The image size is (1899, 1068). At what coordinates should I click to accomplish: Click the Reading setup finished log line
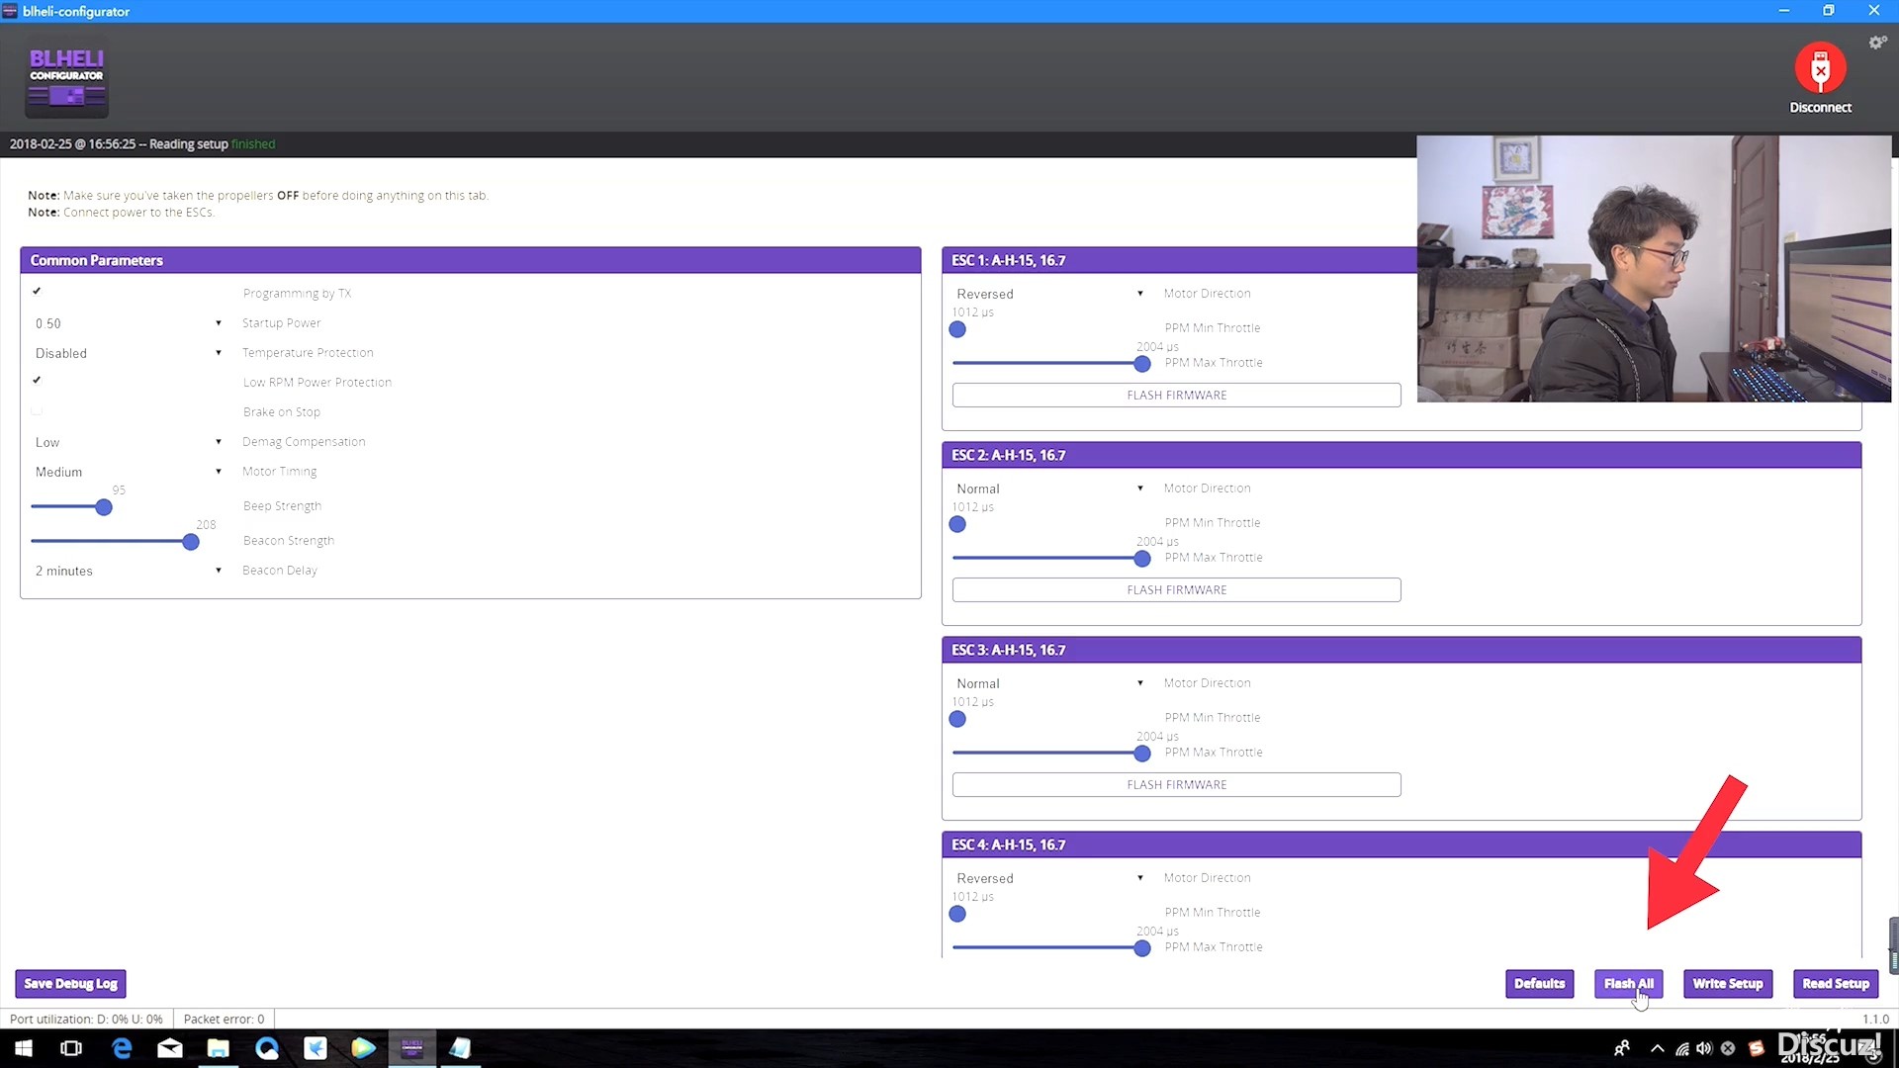(x=142, y=144)
